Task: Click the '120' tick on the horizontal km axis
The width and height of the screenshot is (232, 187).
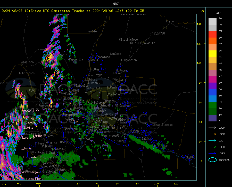Action: 176,183
